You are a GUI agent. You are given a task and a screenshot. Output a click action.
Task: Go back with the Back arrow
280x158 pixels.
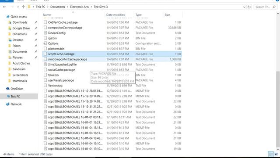point(5,7)
